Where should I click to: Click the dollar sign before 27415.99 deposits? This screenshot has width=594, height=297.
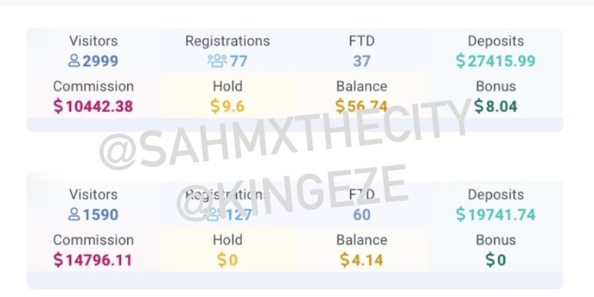tap(461, 61)
